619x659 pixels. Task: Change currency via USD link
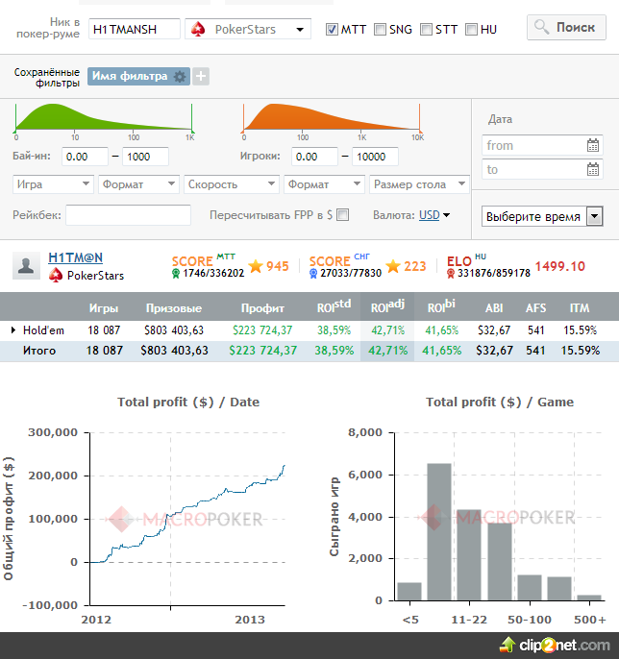[x=430, y=215]
